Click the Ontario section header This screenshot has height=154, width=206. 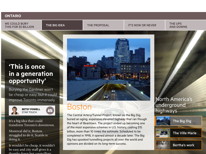(x=104, y=16)
